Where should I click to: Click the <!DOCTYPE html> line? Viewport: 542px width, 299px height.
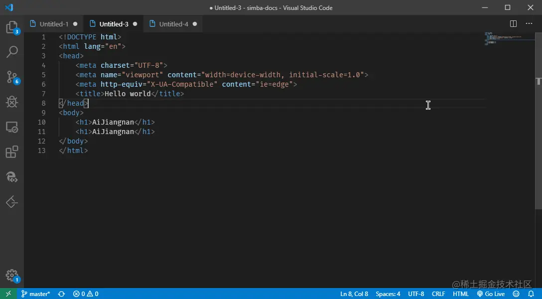pyautogui.click(x=90, y=37)
